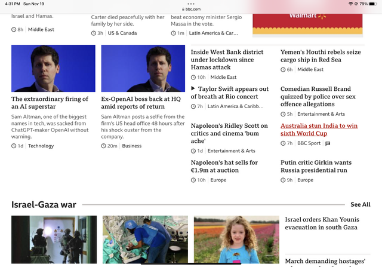Open 'Israel orders Khan Younis evacuation' story

pyautogui.click(x=322, y=223)
